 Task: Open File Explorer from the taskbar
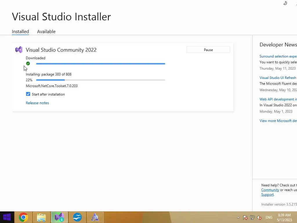pyautogui.click(x=41, y=217)
